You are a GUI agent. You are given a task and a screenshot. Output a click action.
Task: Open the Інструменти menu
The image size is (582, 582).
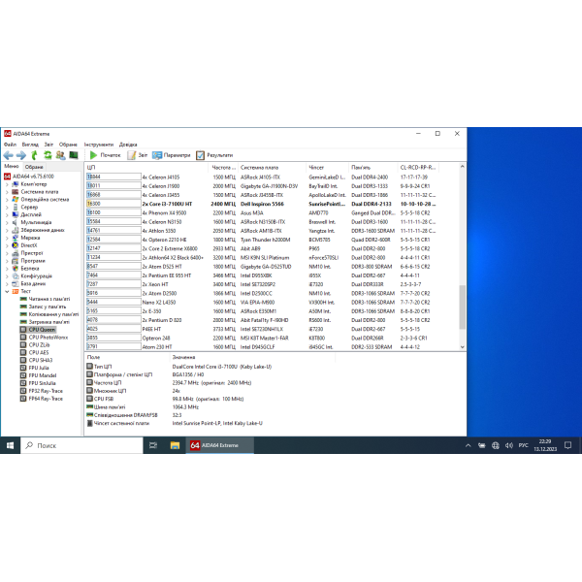click(x=99, y=145)
